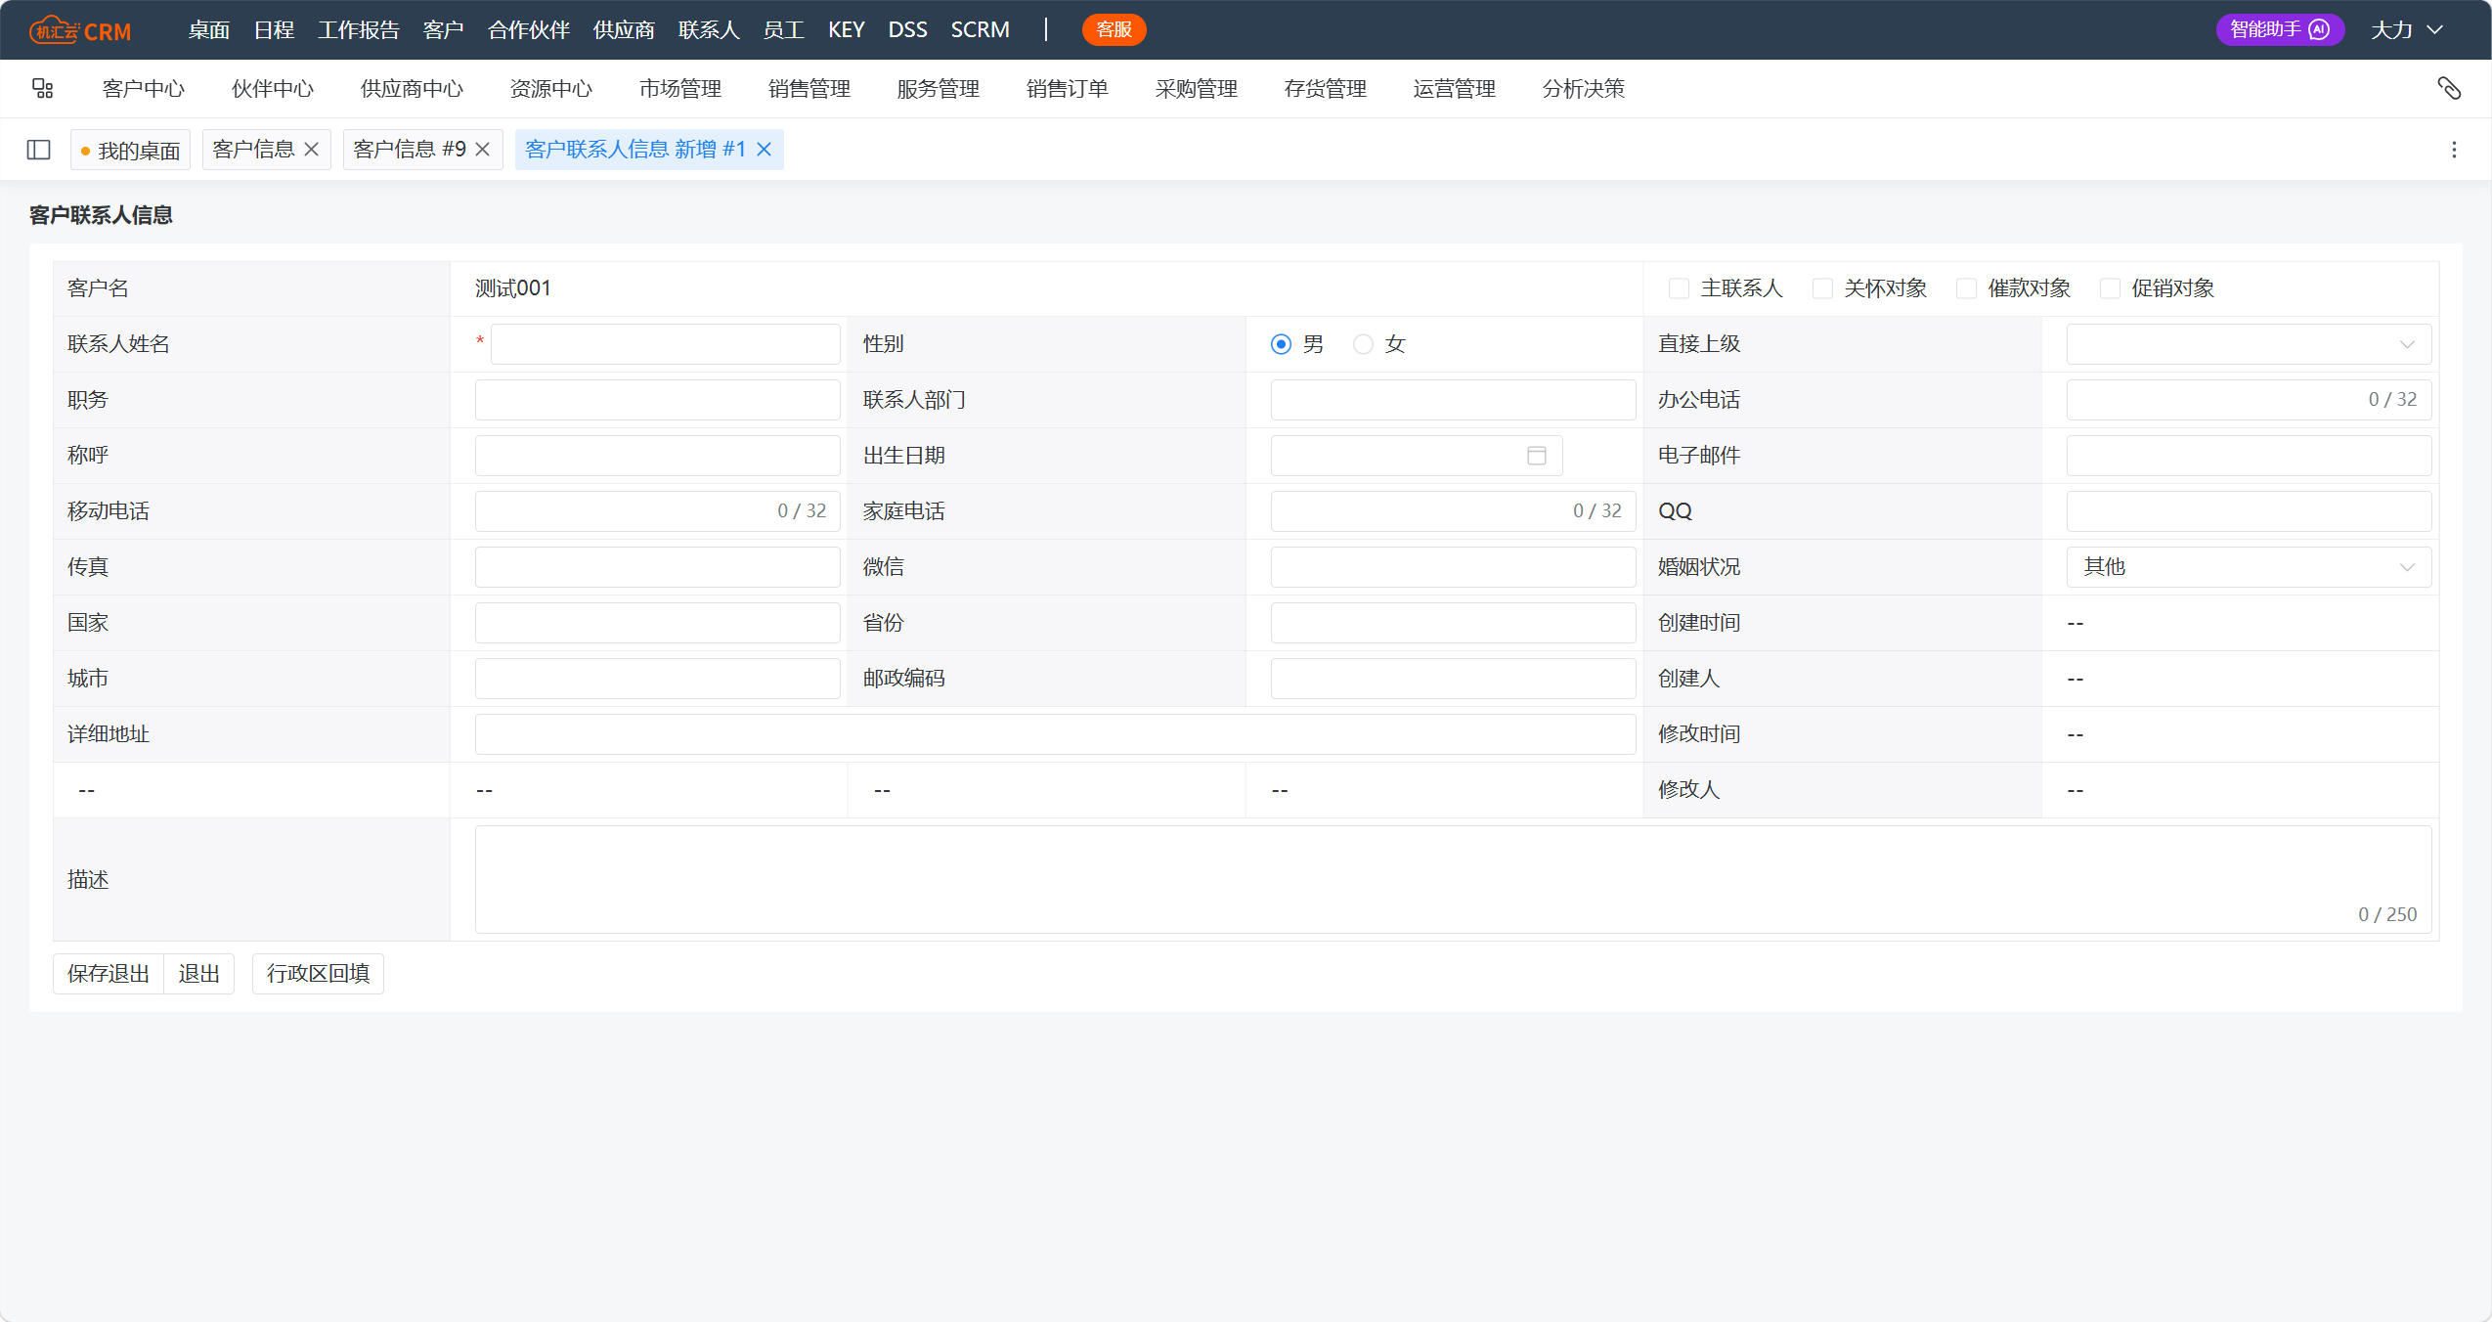The image size is (2492, 1322).
Task: Go to 销售订单 module
Action: [1068, 89]
